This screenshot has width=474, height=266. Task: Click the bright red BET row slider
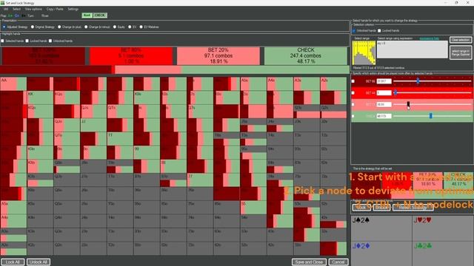pyautogui.click(x=433, y=93)
